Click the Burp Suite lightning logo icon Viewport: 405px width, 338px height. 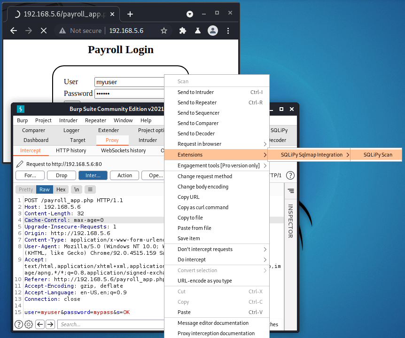click(21, 109)
